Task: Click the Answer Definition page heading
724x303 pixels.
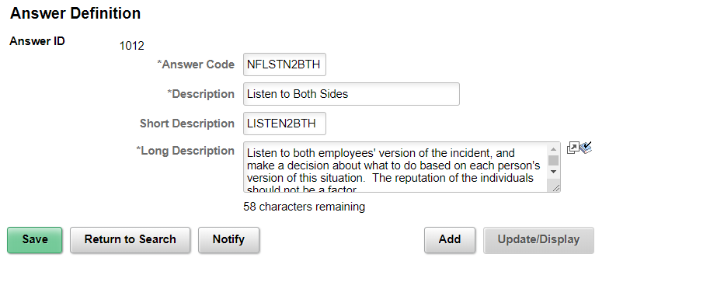Action: (x=75, y=13)
